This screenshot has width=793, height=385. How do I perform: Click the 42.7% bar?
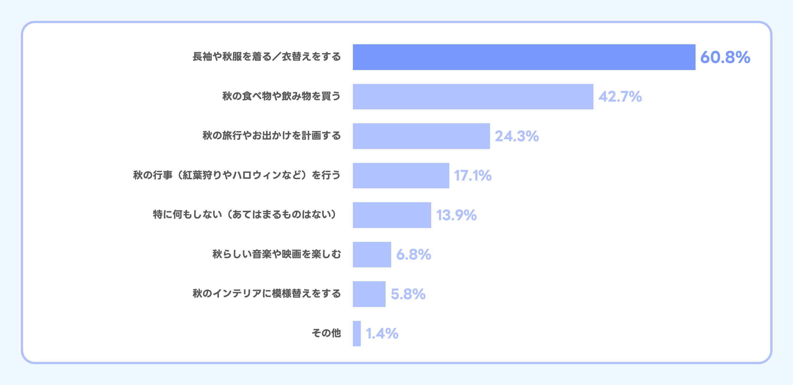(473, 96)
